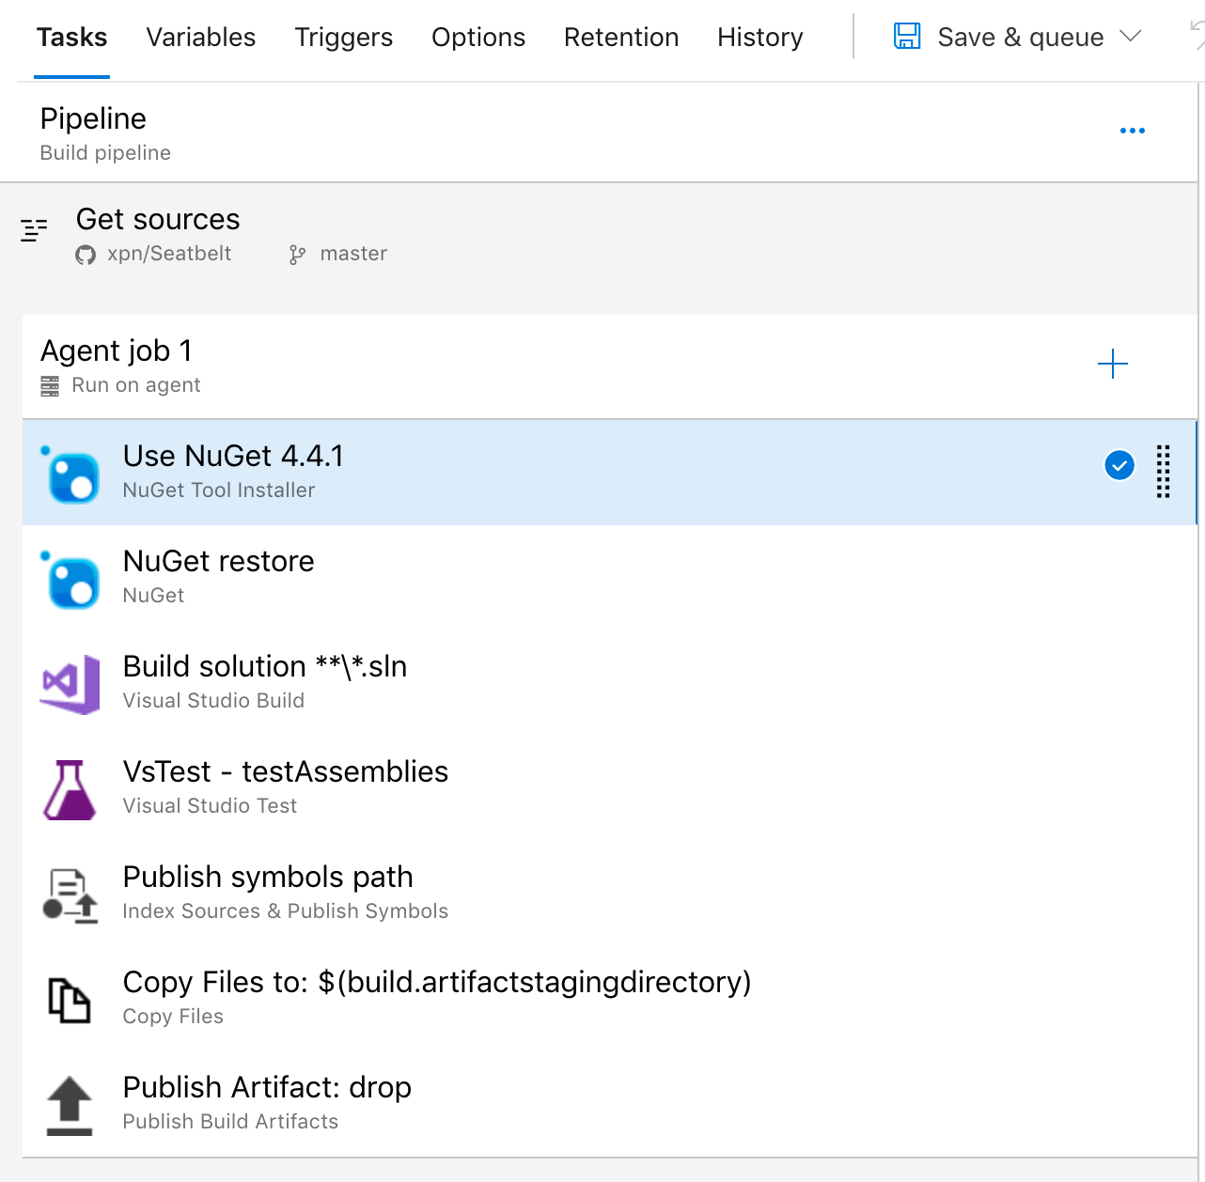Select the VsTest - testAssemblies task
The height and width of the screenshot is (1182, 1205).
tap(609, 787)
